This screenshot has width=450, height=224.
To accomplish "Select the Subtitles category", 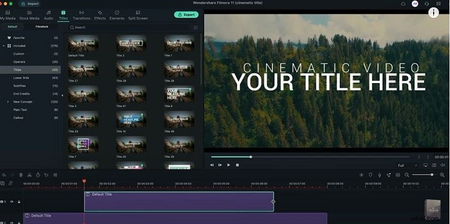I will 30,86.
